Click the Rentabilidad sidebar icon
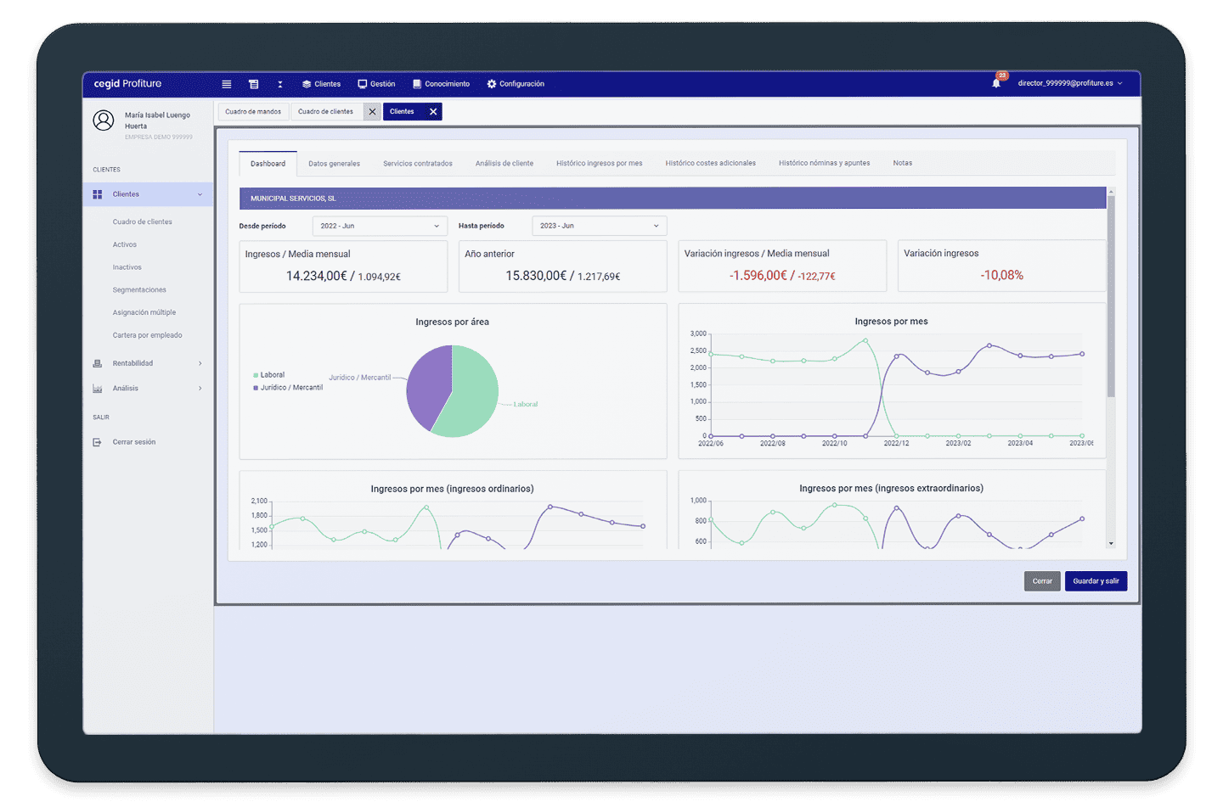Image resolution: width=1223 pixels, height=807 pixels. point(98,363)
